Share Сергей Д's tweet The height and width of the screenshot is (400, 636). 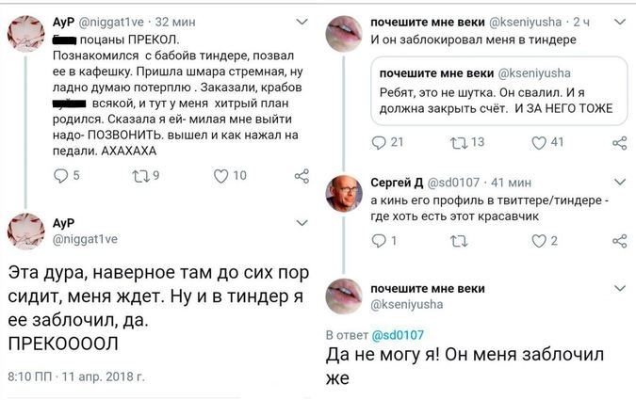point(619,241)
